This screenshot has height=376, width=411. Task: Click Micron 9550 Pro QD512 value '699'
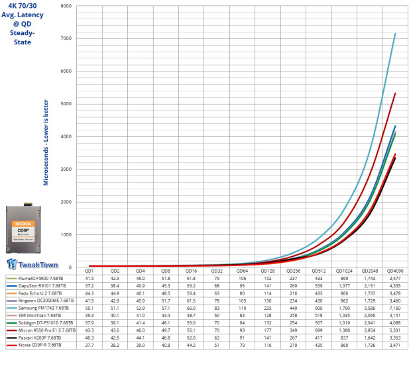coord(319,330)
